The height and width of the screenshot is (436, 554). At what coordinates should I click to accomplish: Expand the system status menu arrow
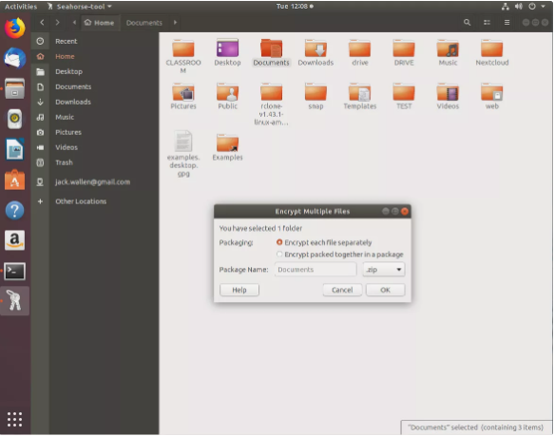[x=543, y=7]
